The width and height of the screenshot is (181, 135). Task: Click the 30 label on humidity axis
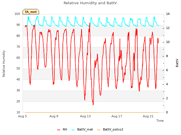click(18, 91)
